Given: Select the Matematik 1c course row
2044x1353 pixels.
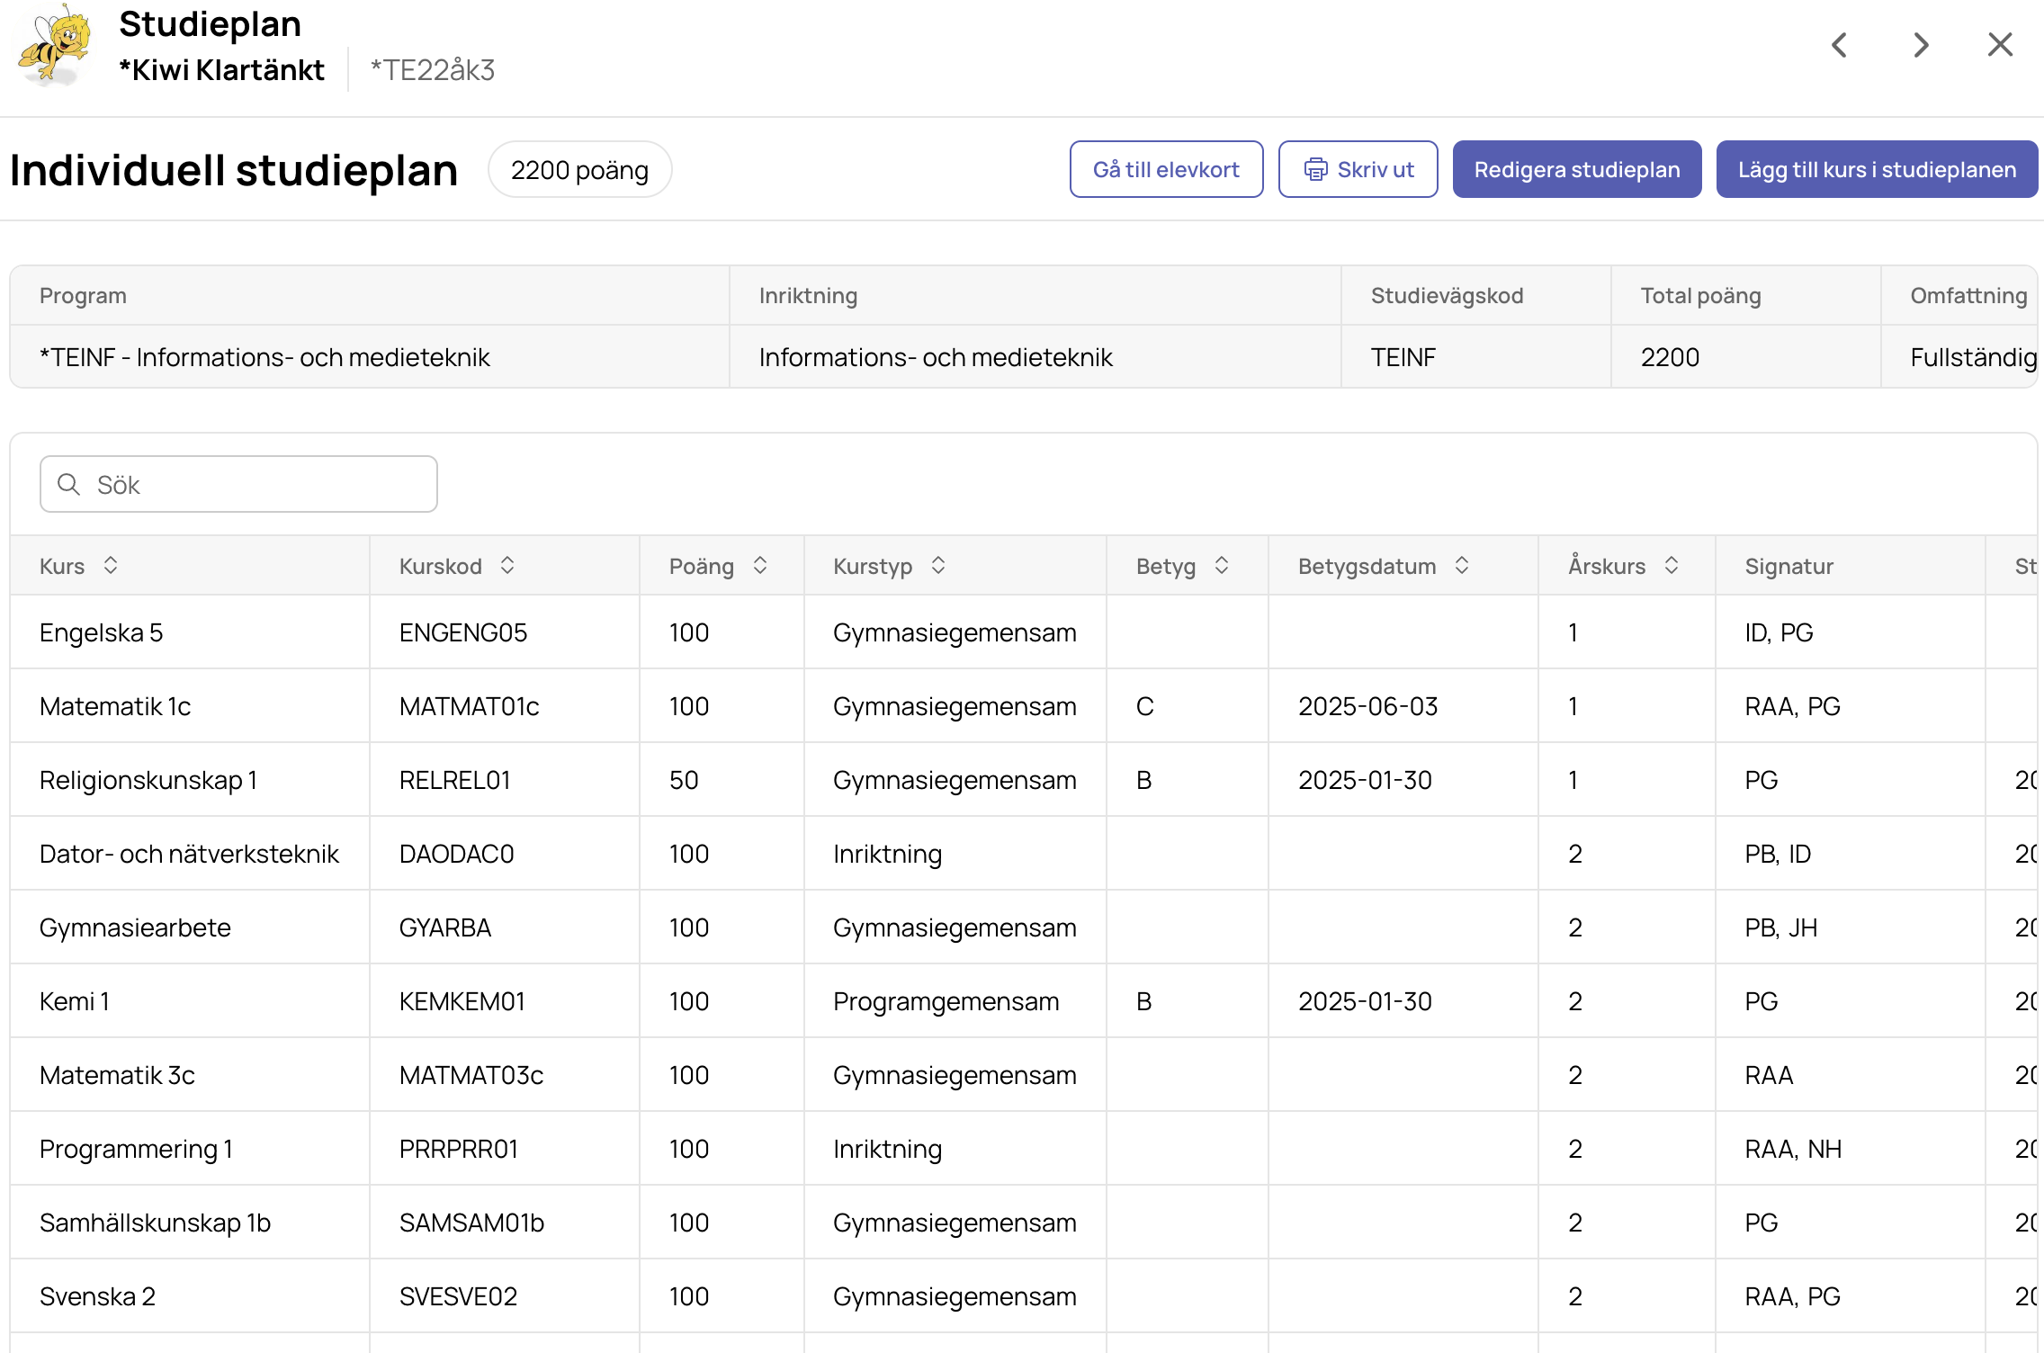Looking at the screenshot, I should point(1024,706).
